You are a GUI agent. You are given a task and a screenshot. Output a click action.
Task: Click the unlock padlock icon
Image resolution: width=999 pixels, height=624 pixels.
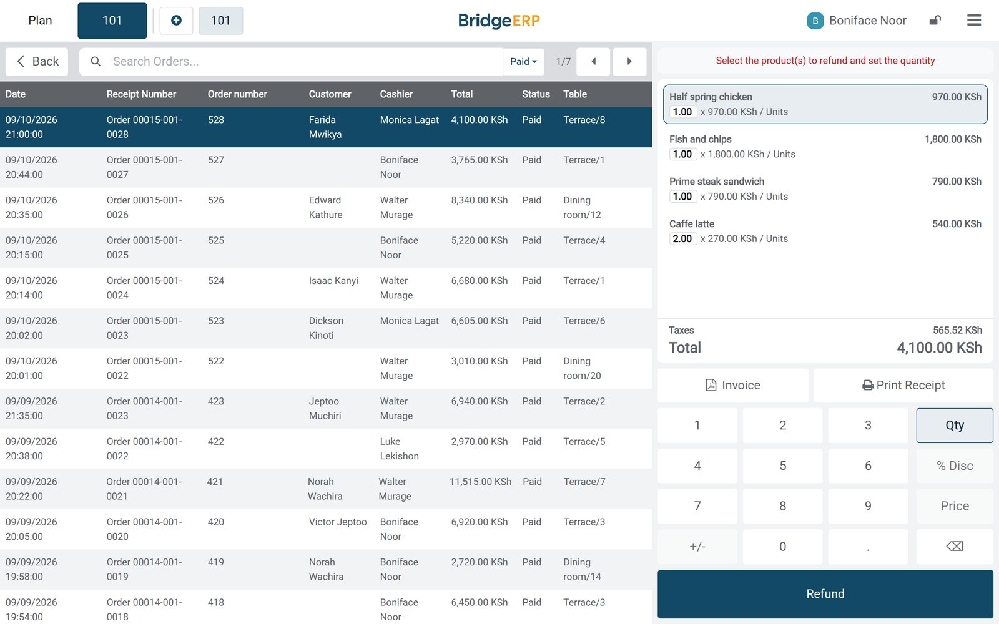(935, 20)
